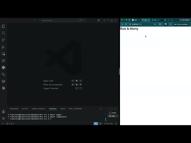Open the Search view in activity bar

click(x=3, y=33)
